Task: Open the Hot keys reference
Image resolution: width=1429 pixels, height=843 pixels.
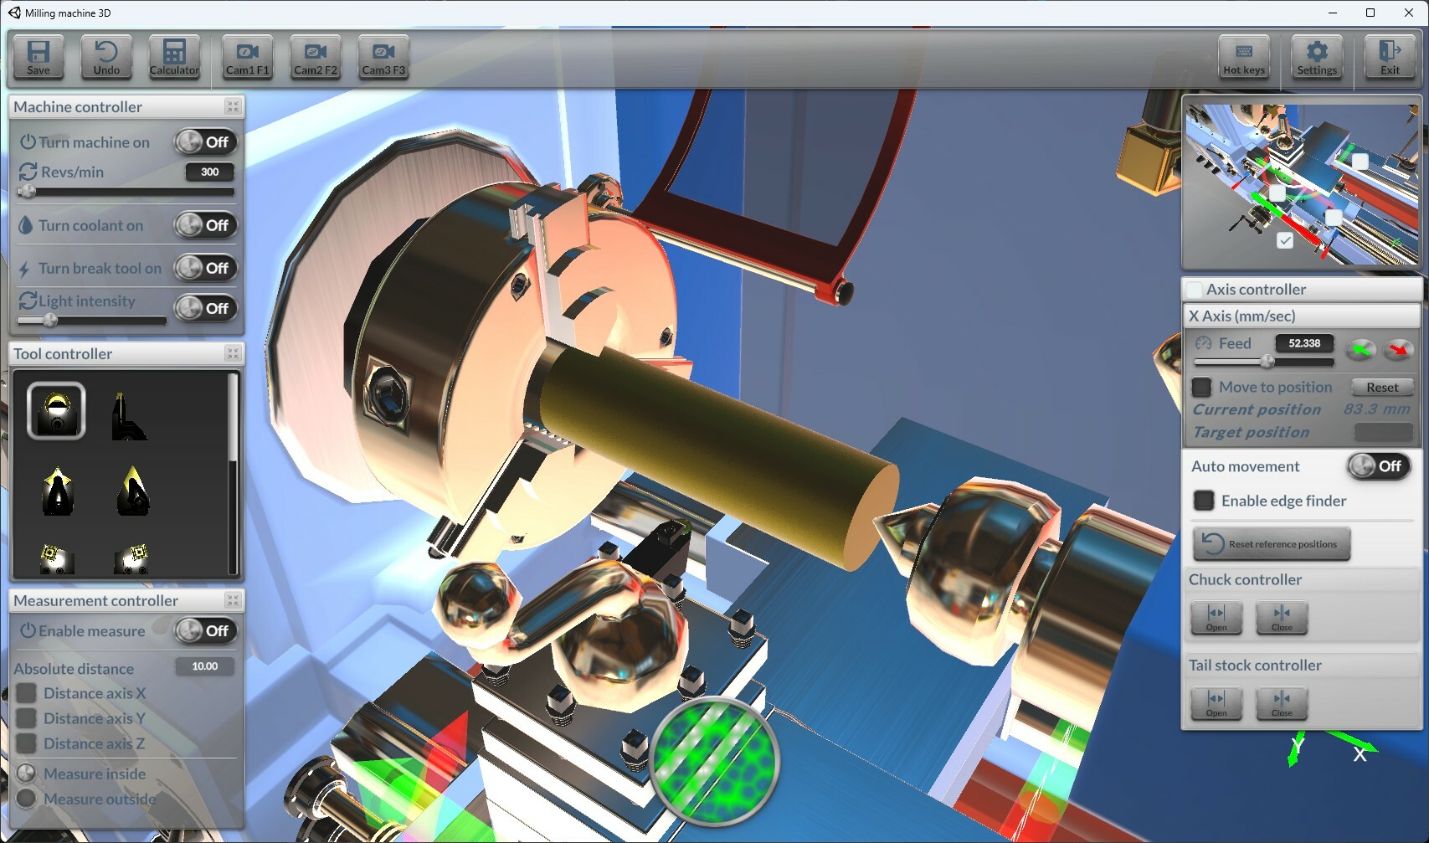Action: tap(1242, 56)
